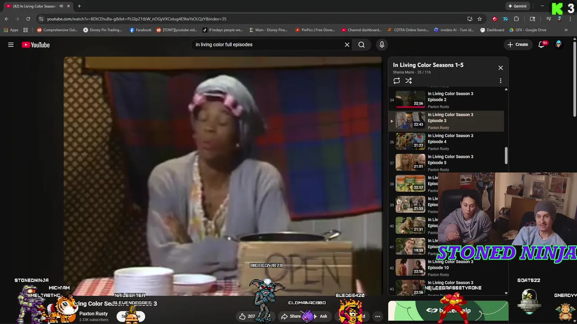Open the Gemini button in the title bar

pyautogui.click(x=517, y=6)
